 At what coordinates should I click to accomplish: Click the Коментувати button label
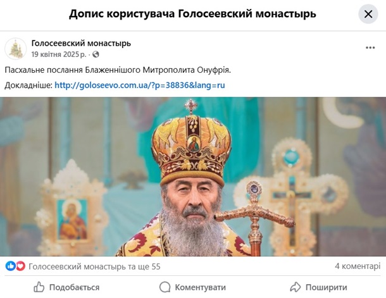[x=200, y=287]
